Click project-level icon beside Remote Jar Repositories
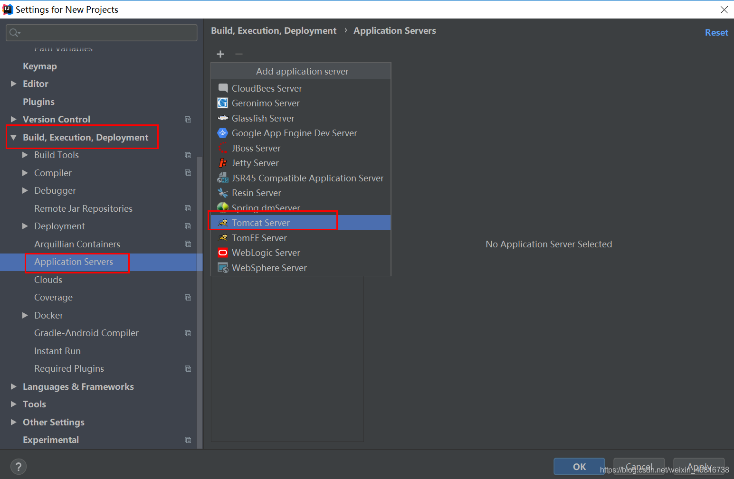734x479 pixels. (188, 208)
